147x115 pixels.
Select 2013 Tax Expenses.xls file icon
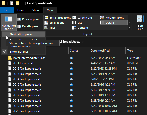coord(10,74)
